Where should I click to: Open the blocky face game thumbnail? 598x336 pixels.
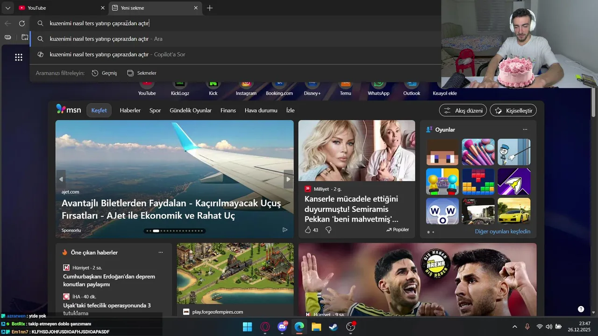(x=442, y=152)
